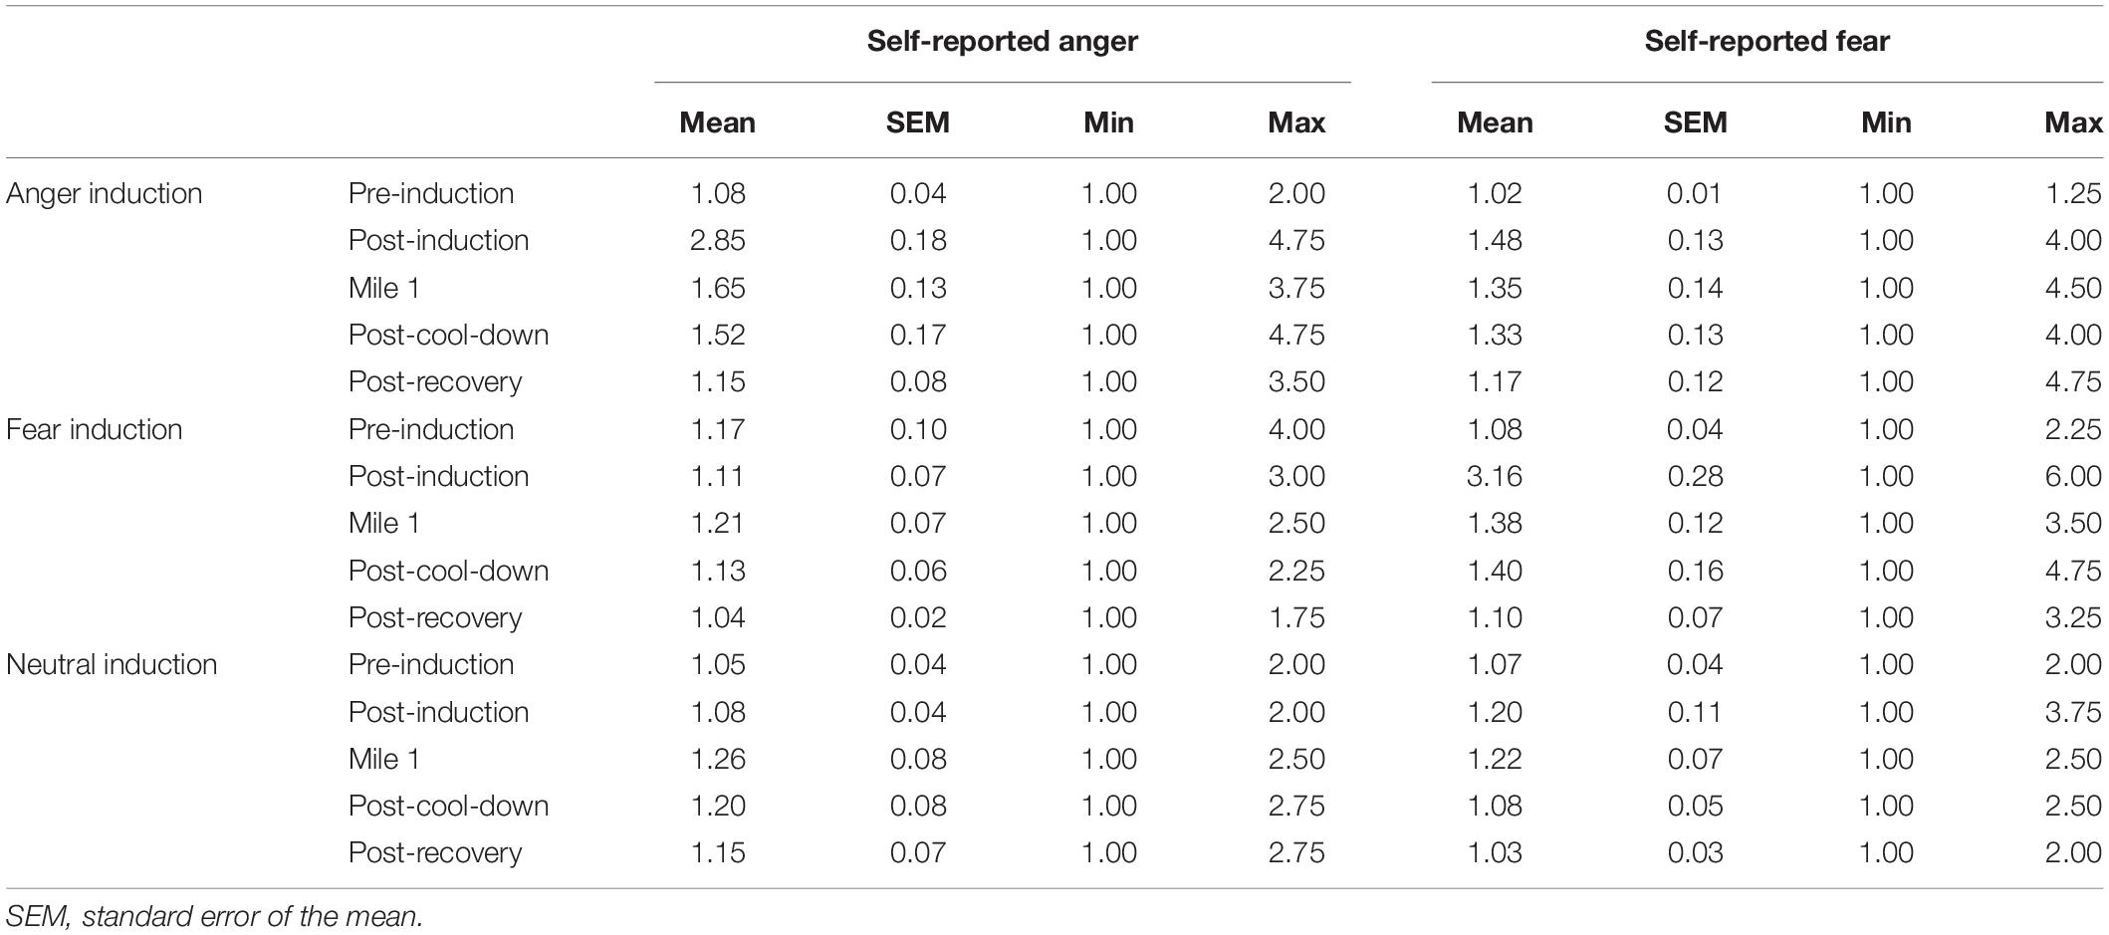The height and width of the screenshot is (935, 2109).
Task: Click Pre-induction label in Anger induction
Action: pos(431,193)
